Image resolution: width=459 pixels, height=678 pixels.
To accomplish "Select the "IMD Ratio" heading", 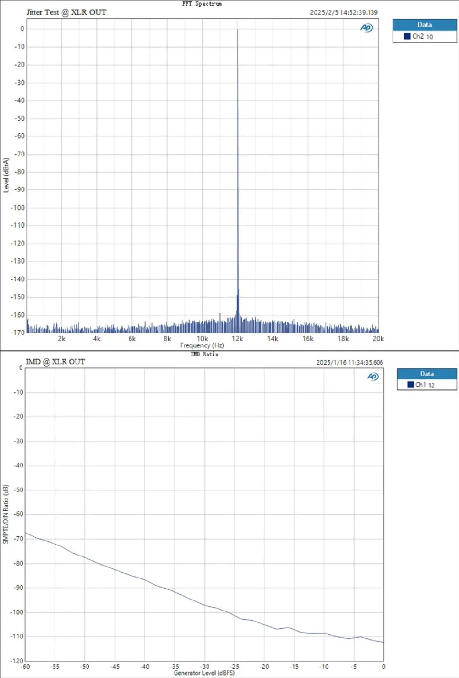I will pos(205,354).
